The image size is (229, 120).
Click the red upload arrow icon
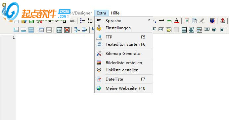(x=223, y=21)
